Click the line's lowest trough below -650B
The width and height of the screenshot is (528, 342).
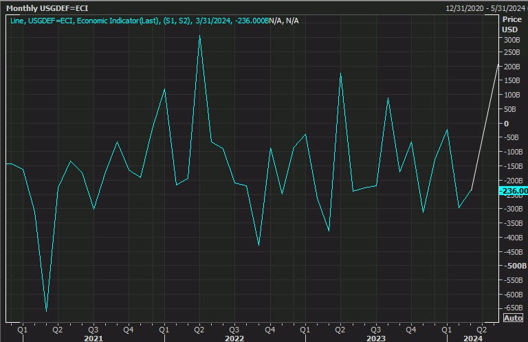[47, 311]
